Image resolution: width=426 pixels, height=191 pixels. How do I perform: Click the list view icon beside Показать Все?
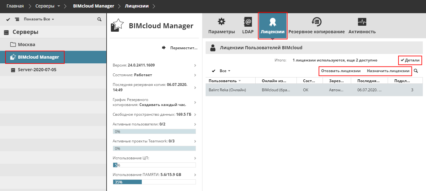tap(17, 19)
